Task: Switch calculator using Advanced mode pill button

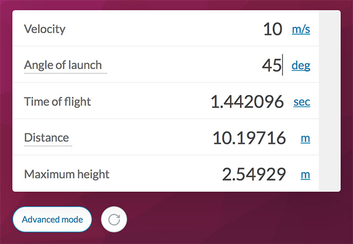Action: coord(52,220)
